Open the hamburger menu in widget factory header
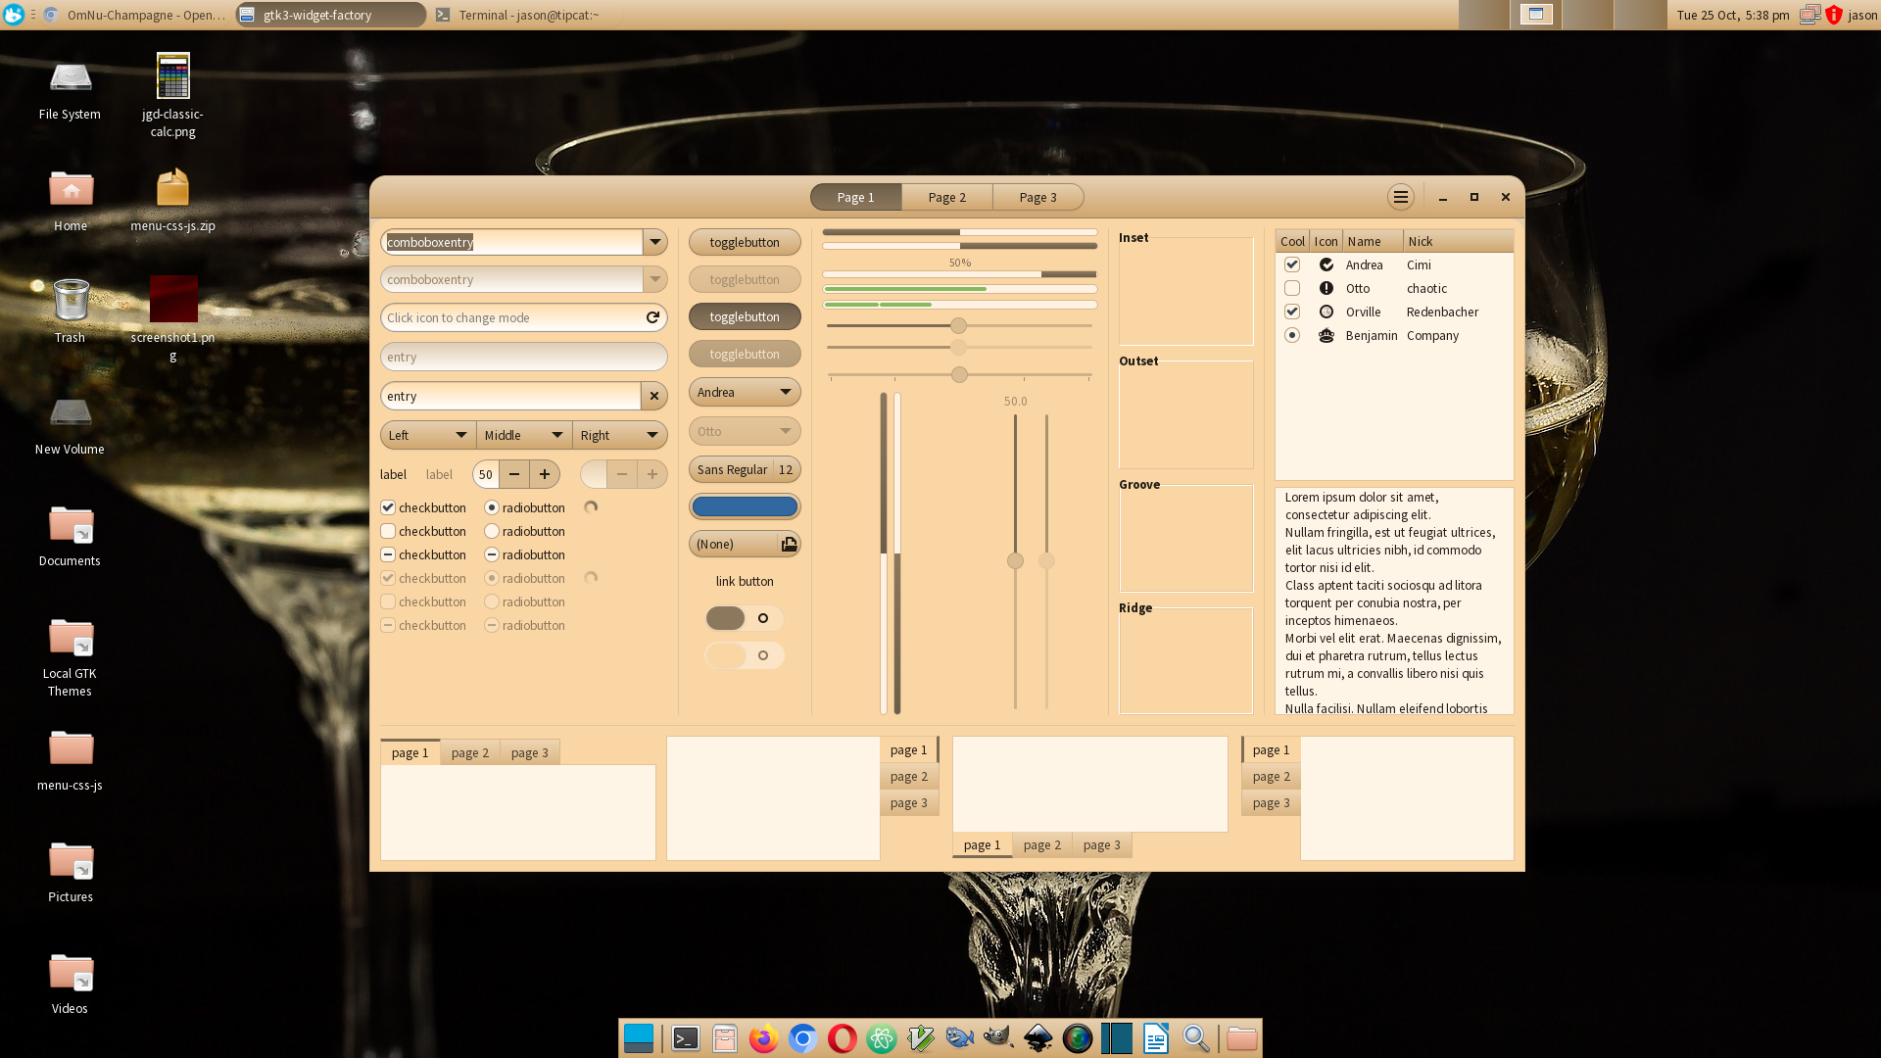Screen dimensions: 1881x1058 pos(1401,197)
